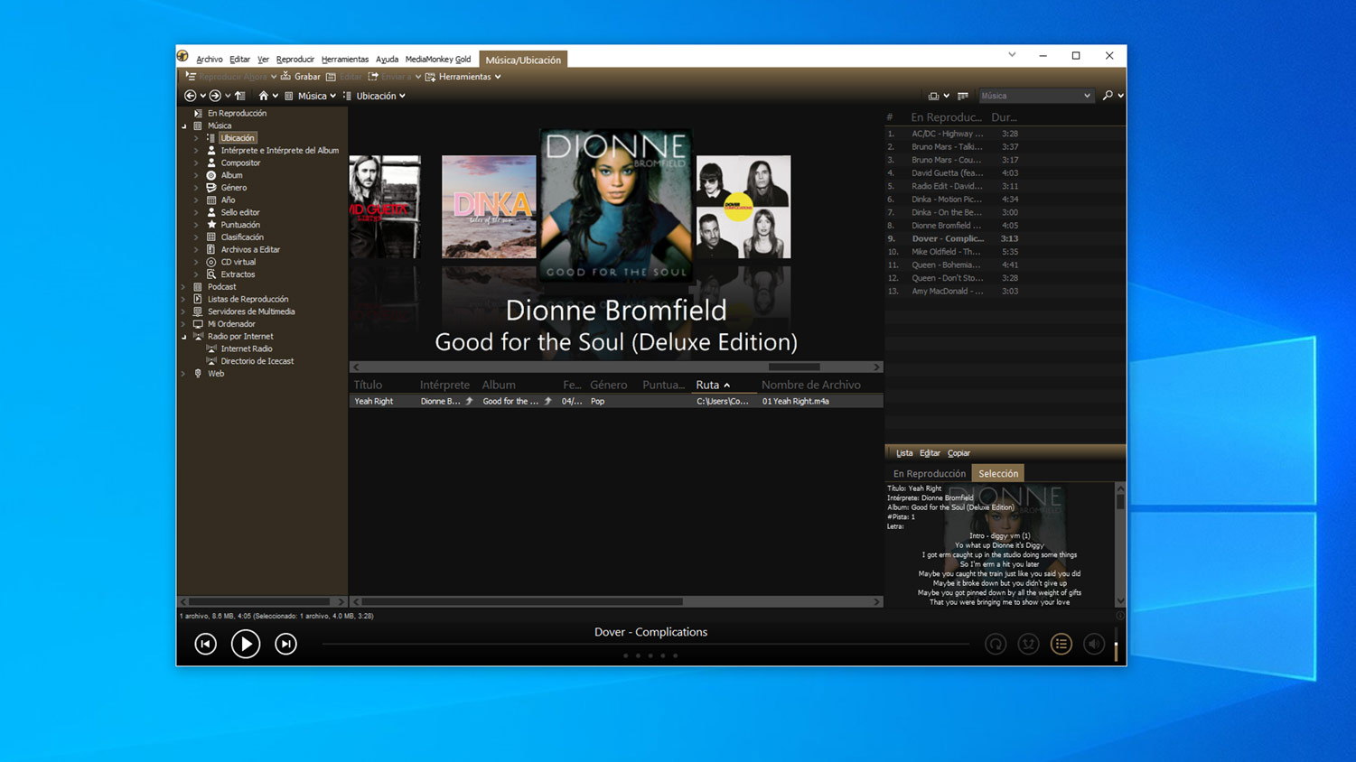Viewport: 1356px width, 762px height.
Task: Adjust the vertical volume slider
Action: click(x=1117, y=644)
